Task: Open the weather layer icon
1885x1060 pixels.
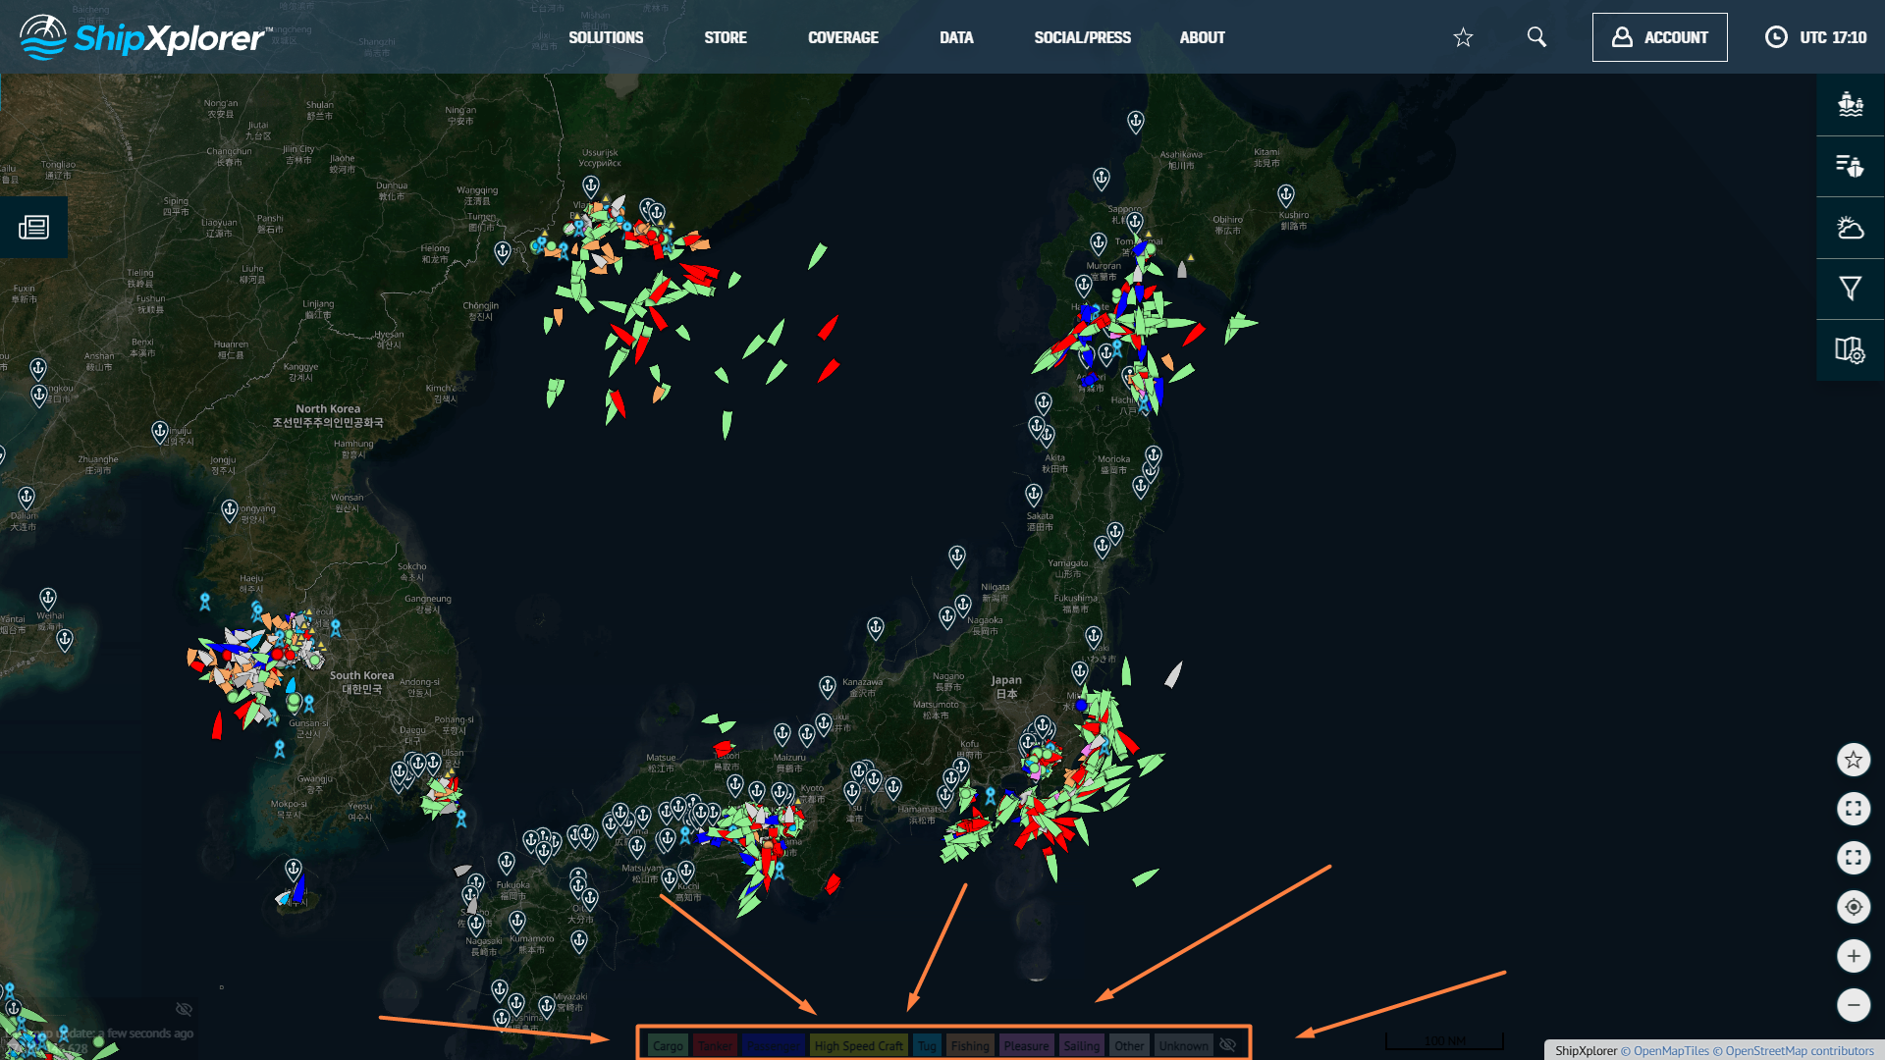Action: (x=1850, y=228)
